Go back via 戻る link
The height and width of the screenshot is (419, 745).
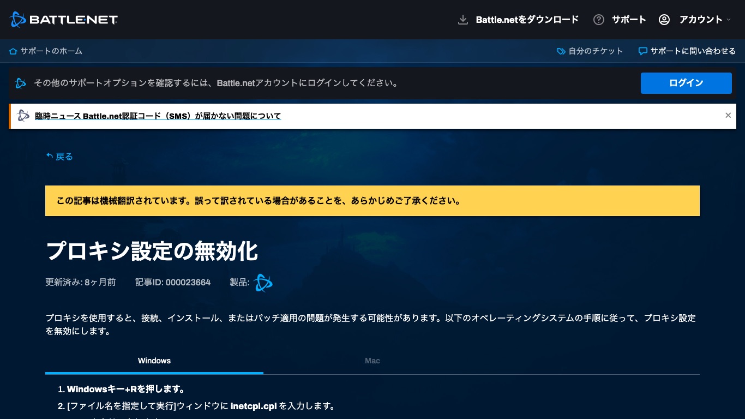(x=64, y=157)
